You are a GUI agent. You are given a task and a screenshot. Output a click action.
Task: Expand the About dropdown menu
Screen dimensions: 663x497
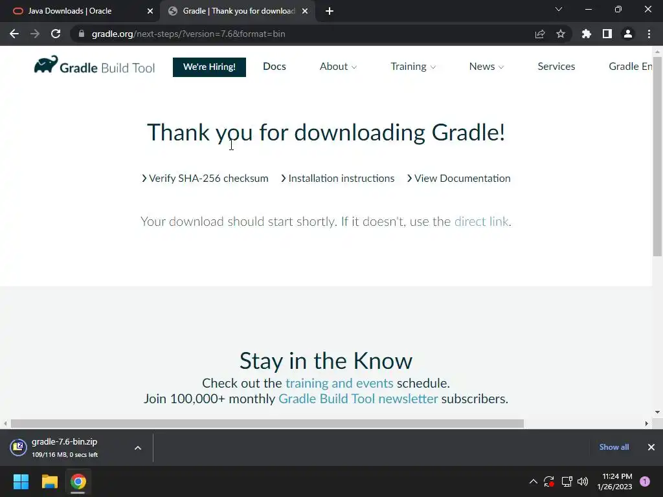tap(338, 67)
